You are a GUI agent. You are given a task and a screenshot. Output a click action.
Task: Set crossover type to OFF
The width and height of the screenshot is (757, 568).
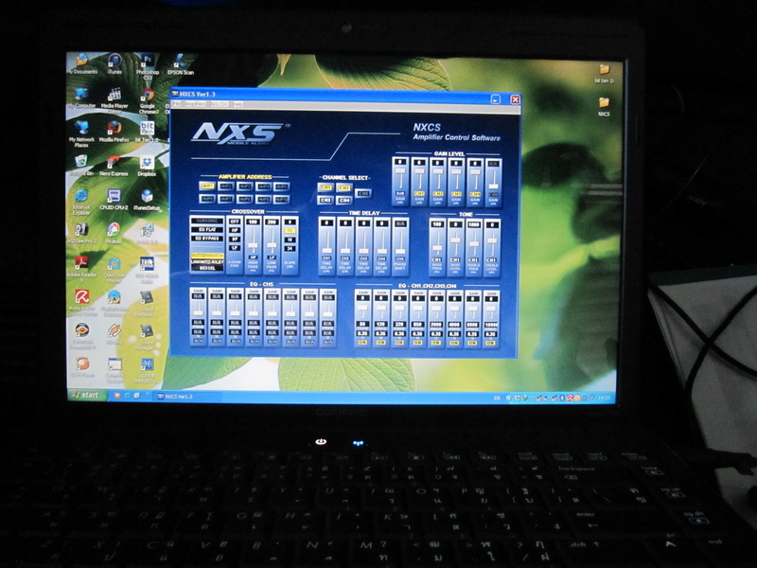(x=235, y=222)
